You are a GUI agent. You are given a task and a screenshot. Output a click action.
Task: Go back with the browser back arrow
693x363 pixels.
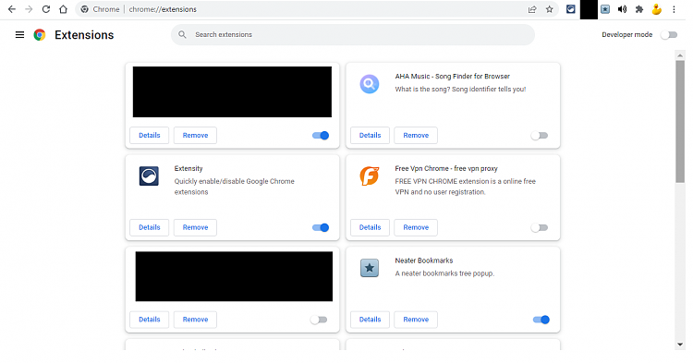click(12, 9)
